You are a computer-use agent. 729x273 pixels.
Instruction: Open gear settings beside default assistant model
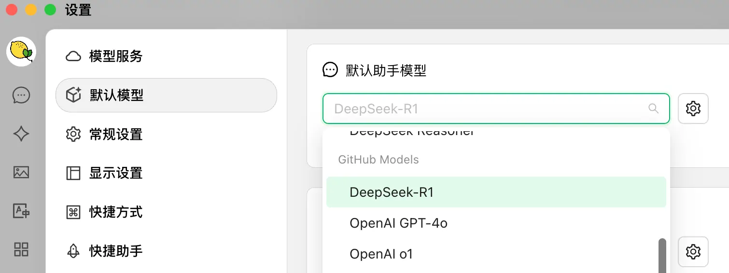(x=693, y=109)
